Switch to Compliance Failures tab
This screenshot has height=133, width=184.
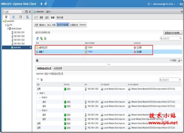tap(58, 68)
